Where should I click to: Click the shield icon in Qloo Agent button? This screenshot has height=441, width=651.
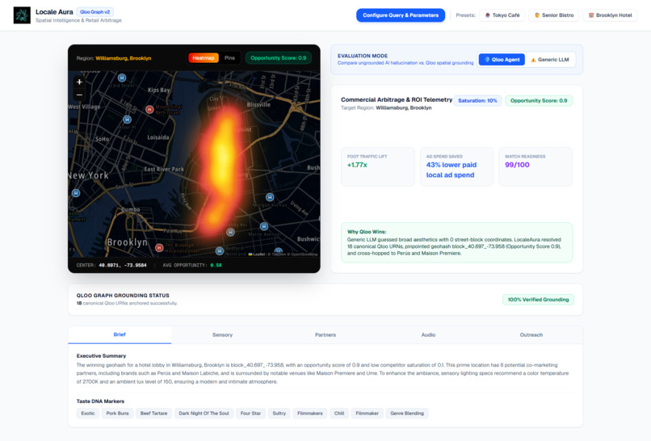pos(487,60)
